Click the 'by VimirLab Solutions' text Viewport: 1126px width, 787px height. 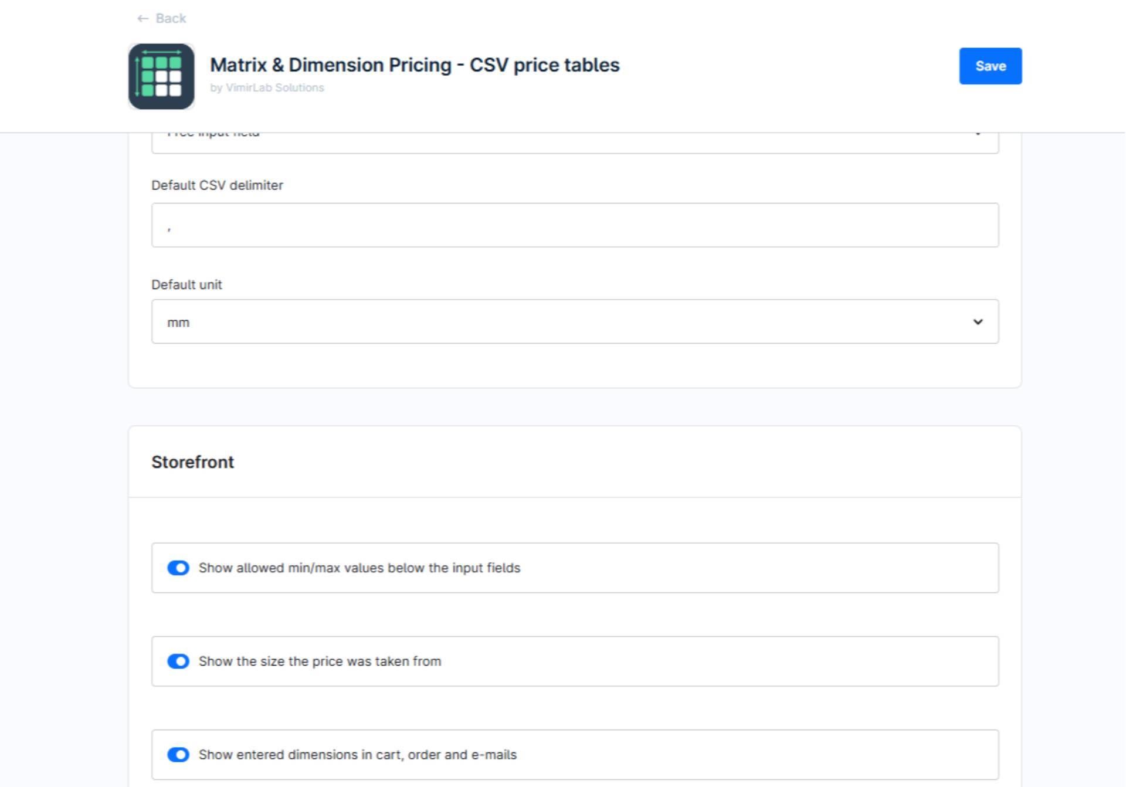[x=267, y=87]
